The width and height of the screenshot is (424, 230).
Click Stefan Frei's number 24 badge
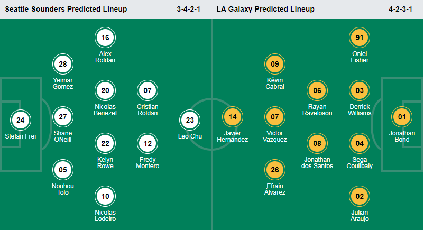21,120
